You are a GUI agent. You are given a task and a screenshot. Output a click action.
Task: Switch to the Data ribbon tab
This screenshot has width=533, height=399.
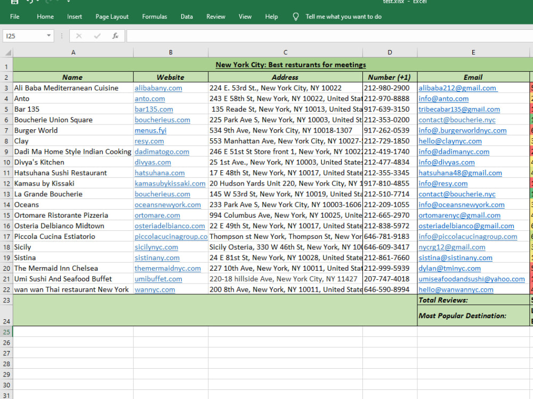click(x=187, y=16)
